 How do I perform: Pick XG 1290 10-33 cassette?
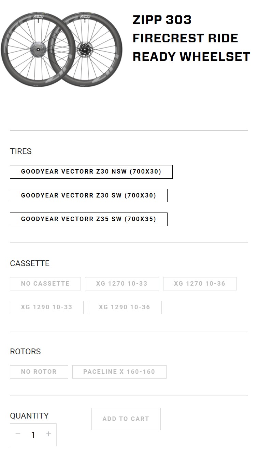[47, 307]
